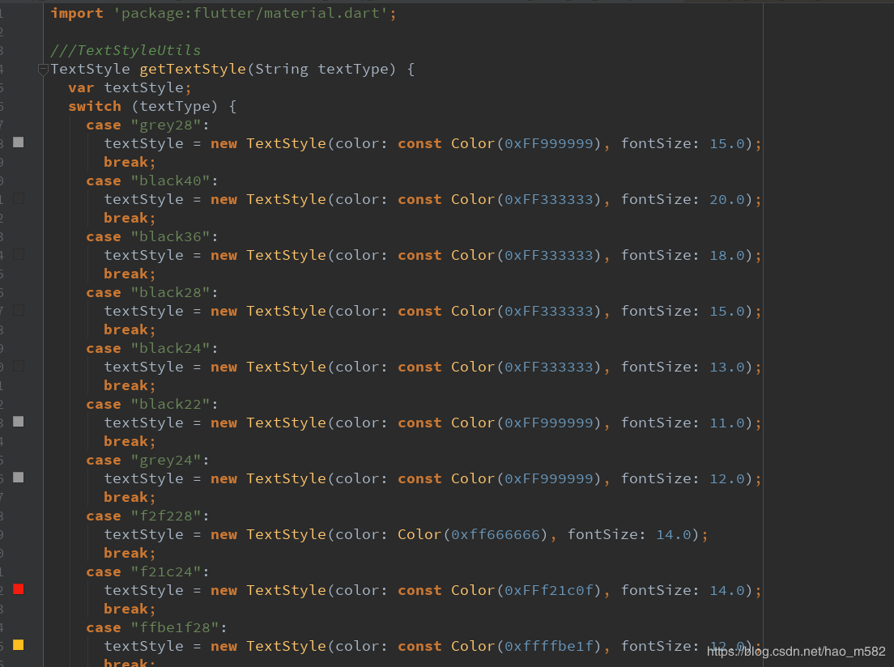Click the yellow color swatch for ffbe1f28 style

(x=19, y=645)
